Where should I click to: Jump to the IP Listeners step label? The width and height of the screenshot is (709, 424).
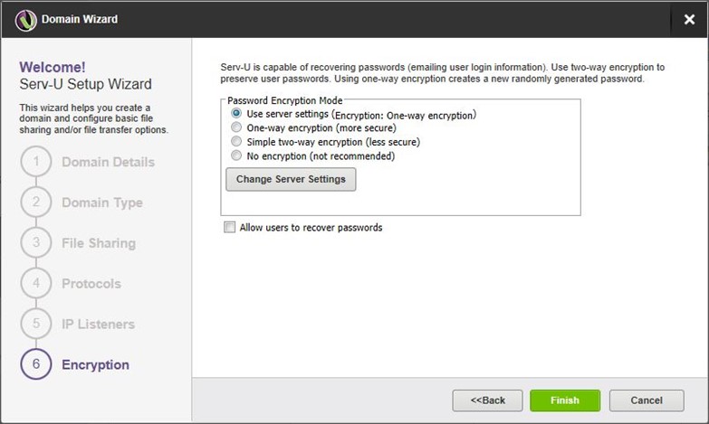tap(98, 325)
